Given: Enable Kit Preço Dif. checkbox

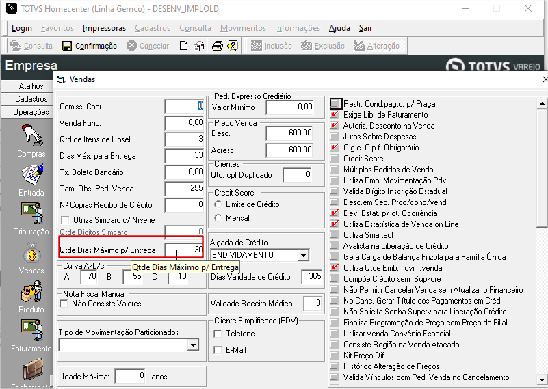Looking at the screenshot, I should 335,356.
